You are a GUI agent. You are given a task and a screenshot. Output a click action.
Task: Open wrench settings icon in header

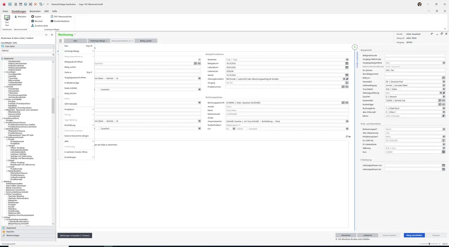(432, 34)
